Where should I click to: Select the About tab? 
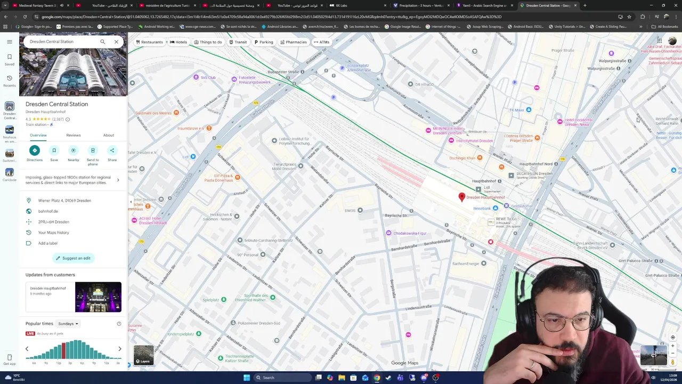point(109,135)
